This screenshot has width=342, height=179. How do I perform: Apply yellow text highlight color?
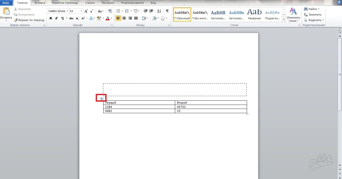pos(99,18)
